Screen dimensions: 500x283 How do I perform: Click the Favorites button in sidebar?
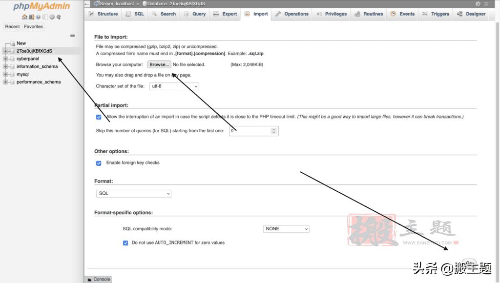[33, 27]
